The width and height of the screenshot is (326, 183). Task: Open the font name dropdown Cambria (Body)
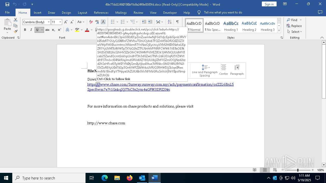tap(49, 22)
